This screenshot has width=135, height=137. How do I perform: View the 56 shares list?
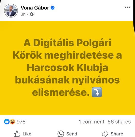coord(119,122)
